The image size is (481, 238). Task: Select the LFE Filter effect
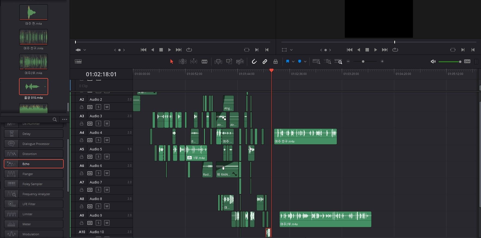point(34,204)
